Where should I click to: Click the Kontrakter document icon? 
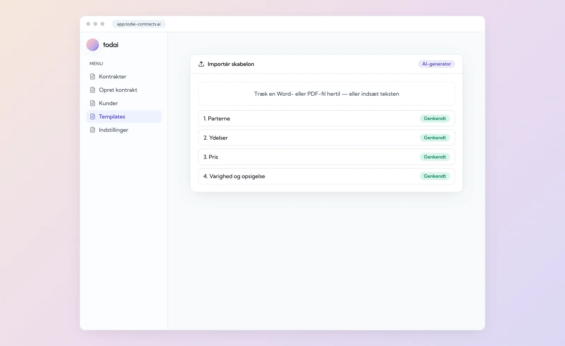93,77
